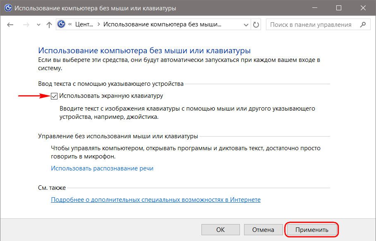Viewport: 376px width, 241px height.
Task: Minimize the window
Action: [315, 8]
